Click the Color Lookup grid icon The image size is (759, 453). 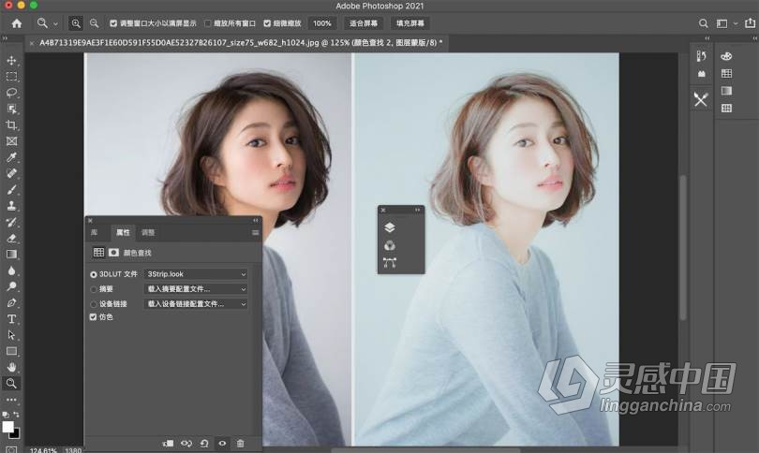(x=98, y=253)
